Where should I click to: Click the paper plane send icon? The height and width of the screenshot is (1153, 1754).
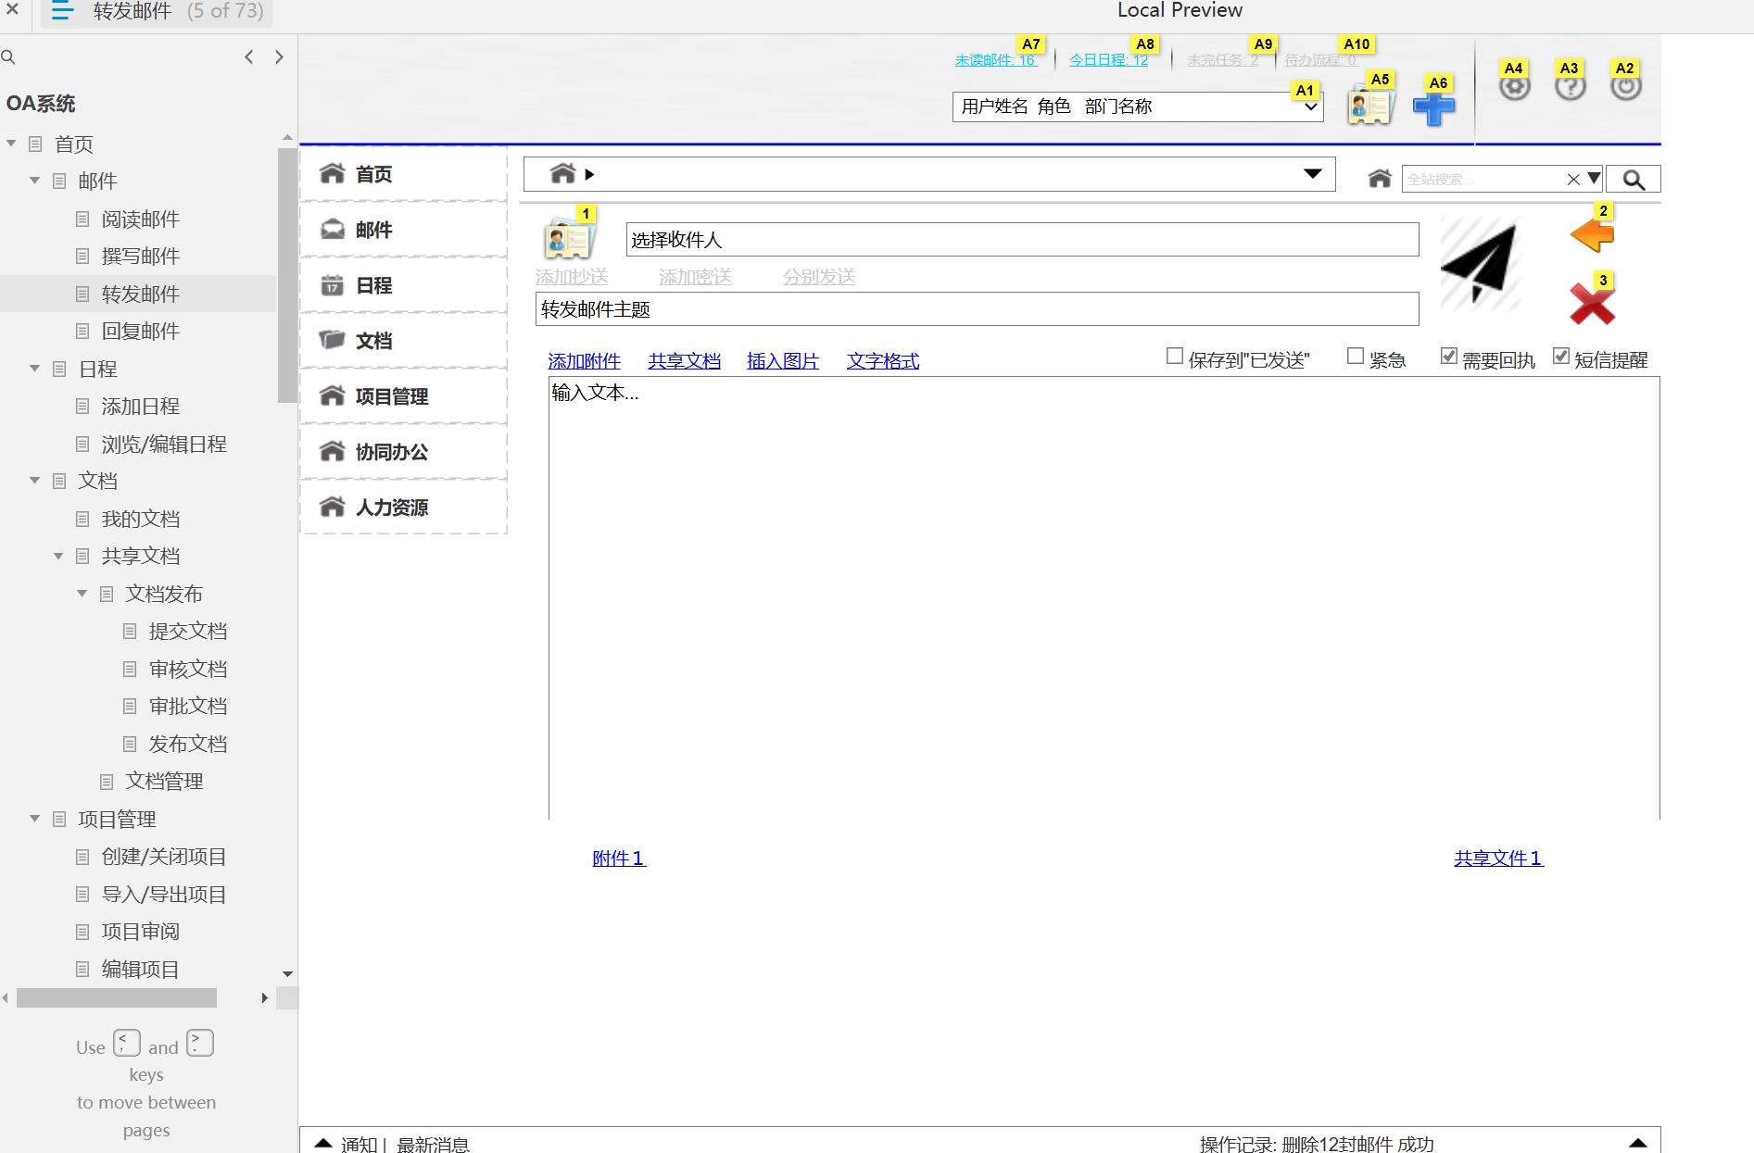click(1480, 264)
